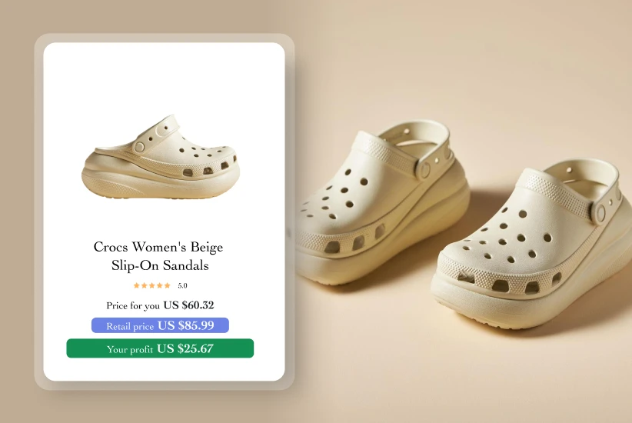
Task: Select the second orange rating star
Action: [145, 285]
